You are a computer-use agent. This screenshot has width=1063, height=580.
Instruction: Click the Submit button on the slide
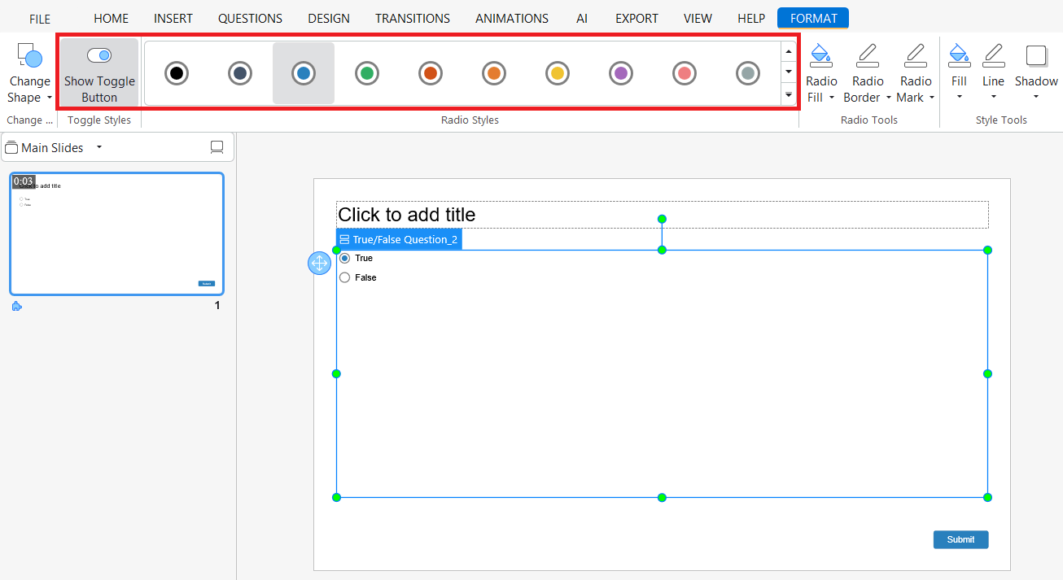tap(960, 539)
